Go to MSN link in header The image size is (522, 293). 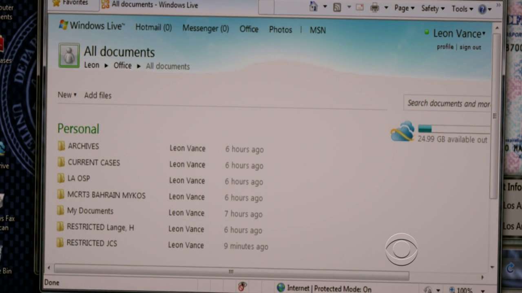(x=318, y=30)
